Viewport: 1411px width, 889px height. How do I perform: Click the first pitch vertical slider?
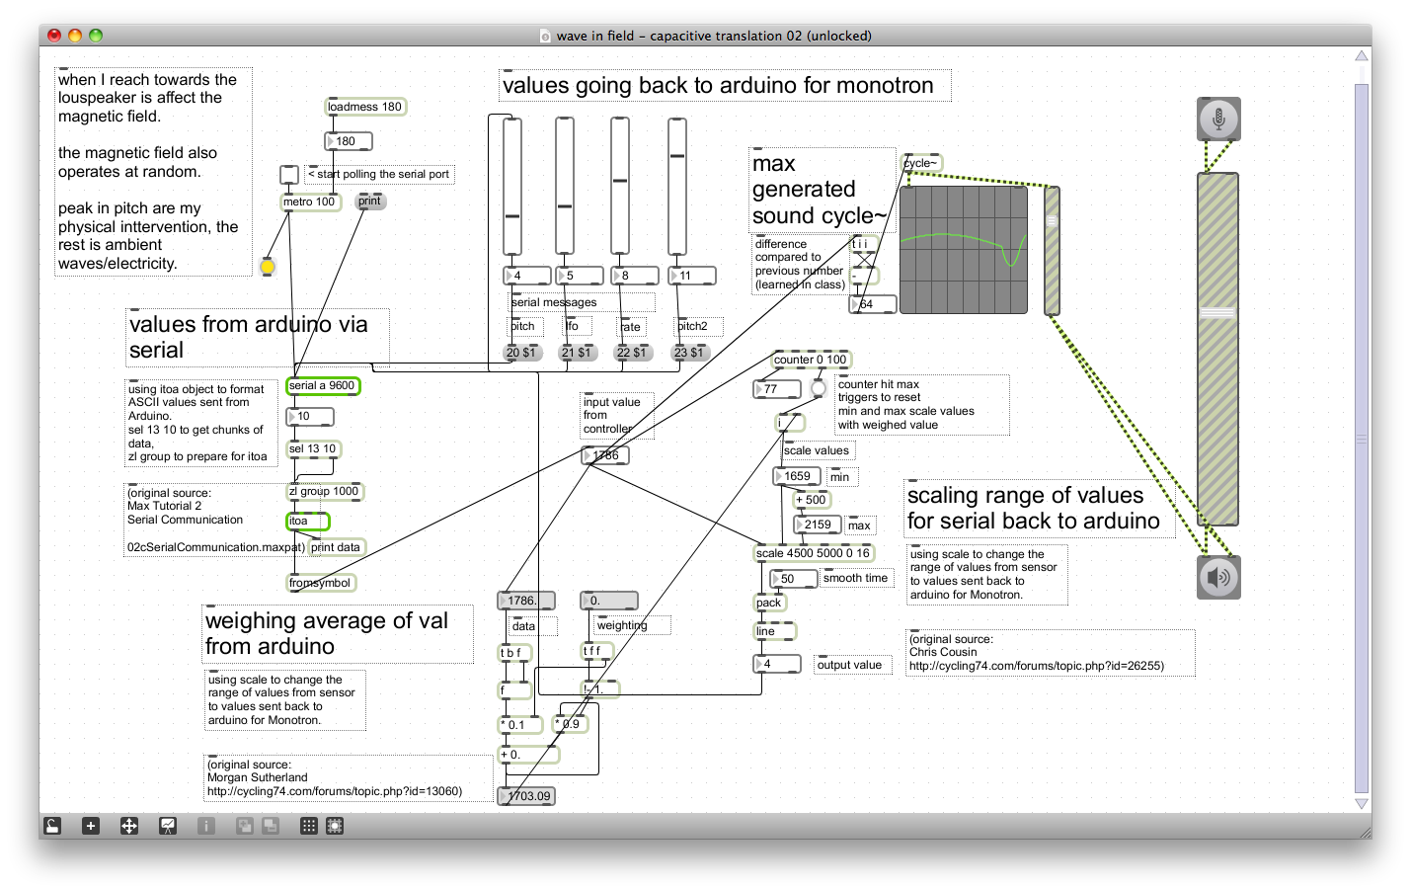tap(512, 186)
